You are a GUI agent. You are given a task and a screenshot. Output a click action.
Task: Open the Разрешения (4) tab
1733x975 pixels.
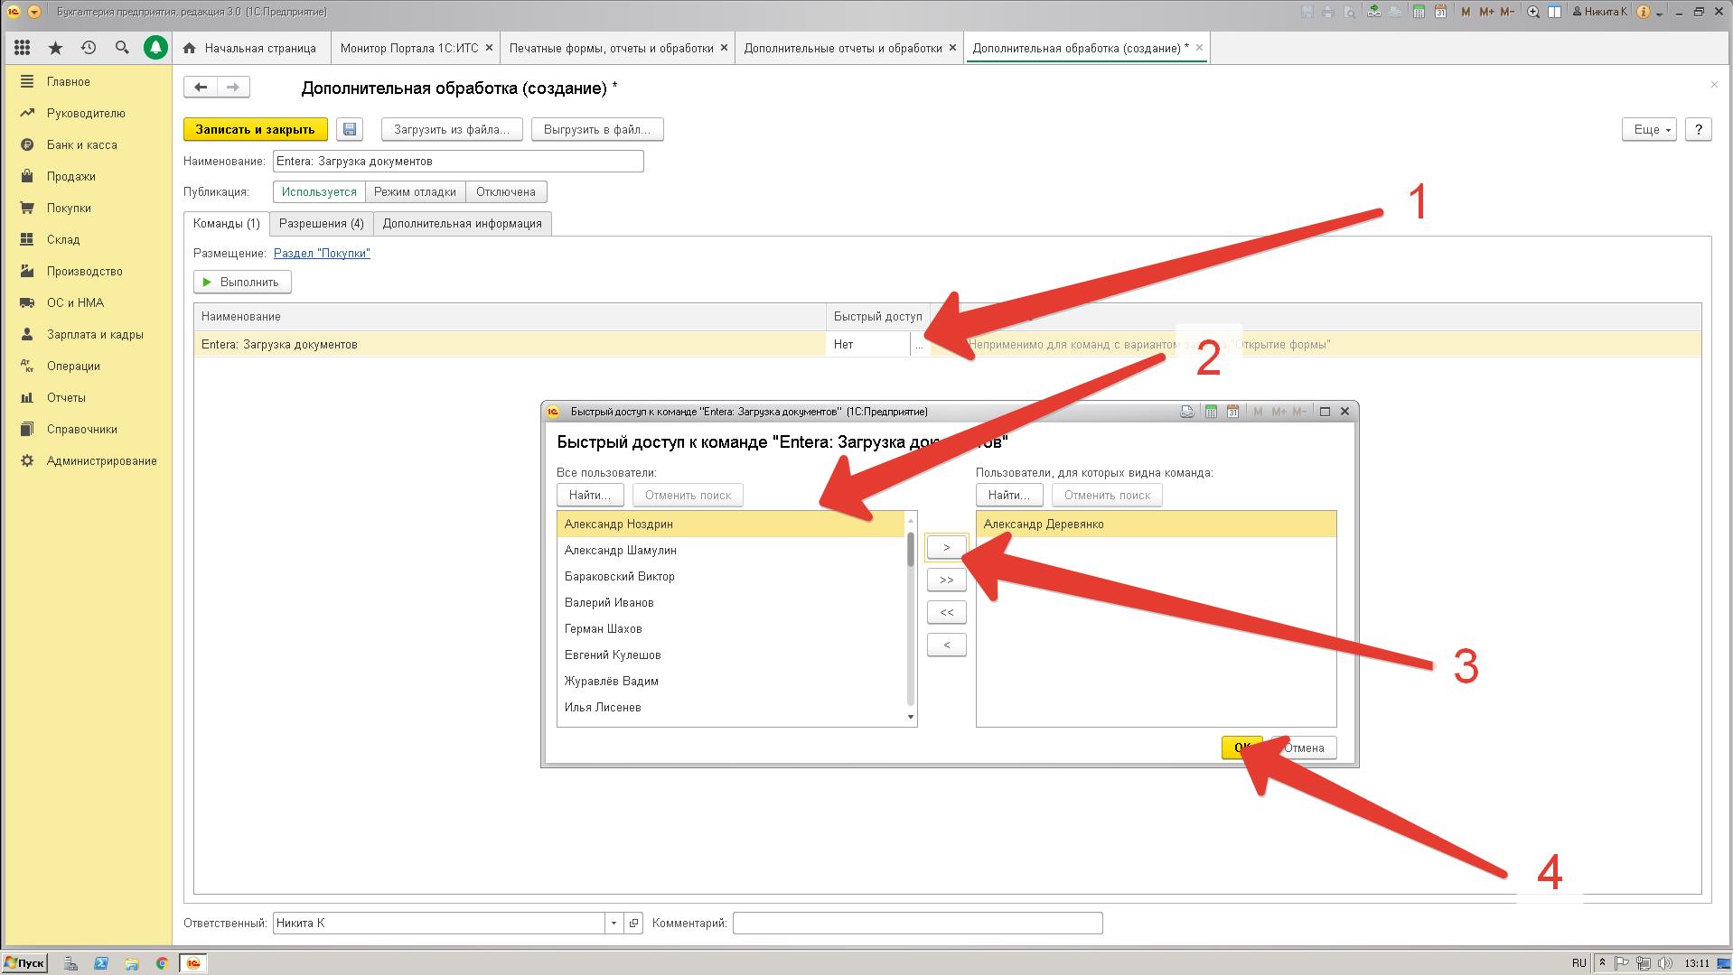click(x=322, y=223)
